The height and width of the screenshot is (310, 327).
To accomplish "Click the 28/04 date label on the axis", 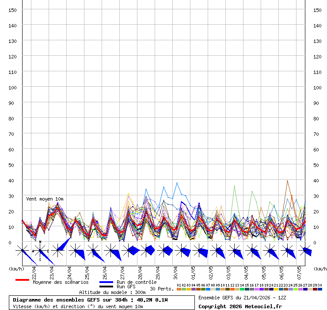I will coord(140,271).
